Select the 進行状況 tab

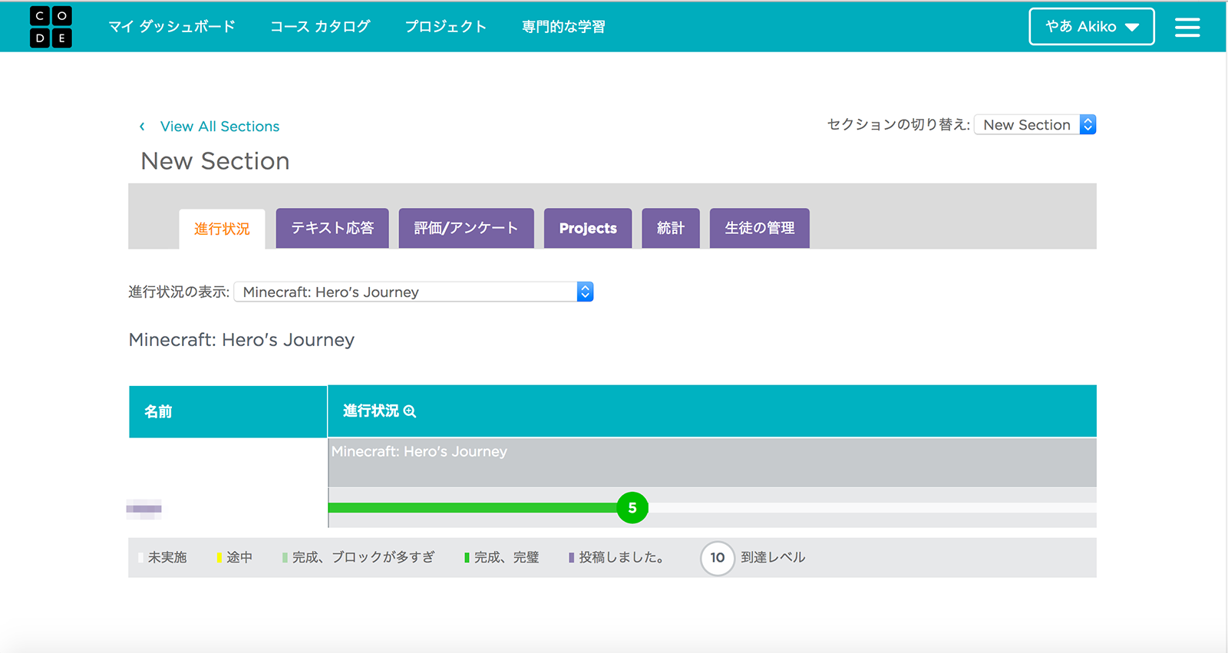coord(222,229)
